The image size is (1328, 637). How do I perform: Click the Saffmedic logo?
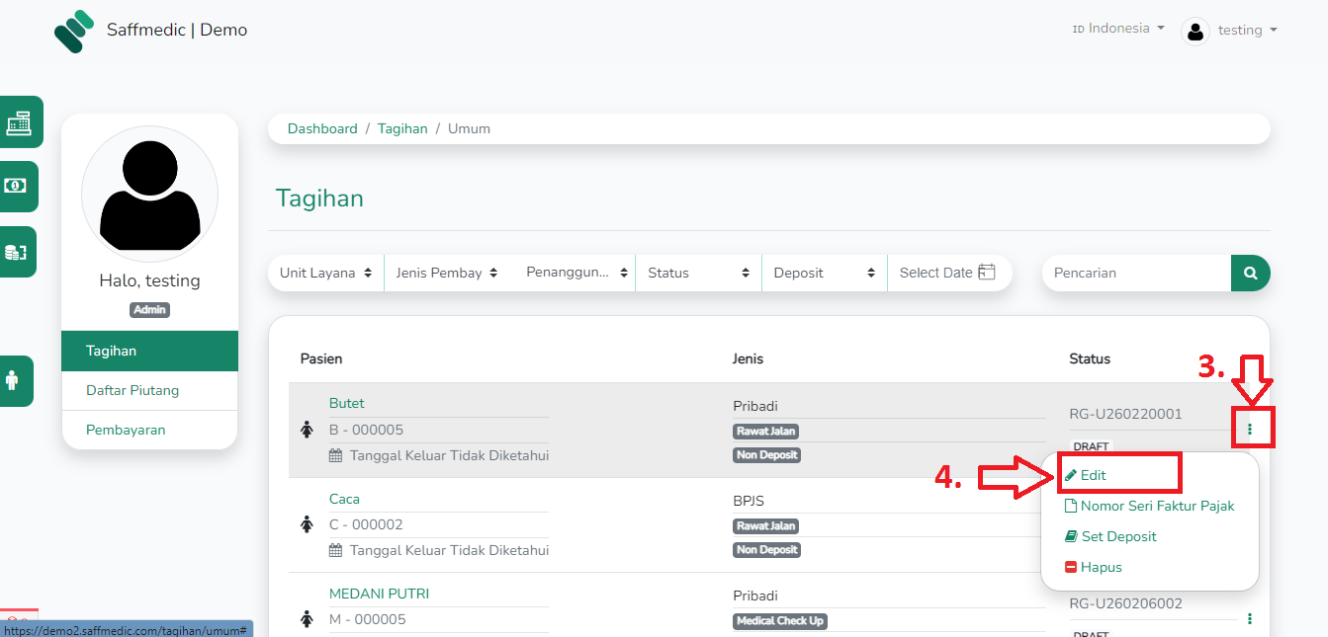pyautogui.click(x=74, y=31)
